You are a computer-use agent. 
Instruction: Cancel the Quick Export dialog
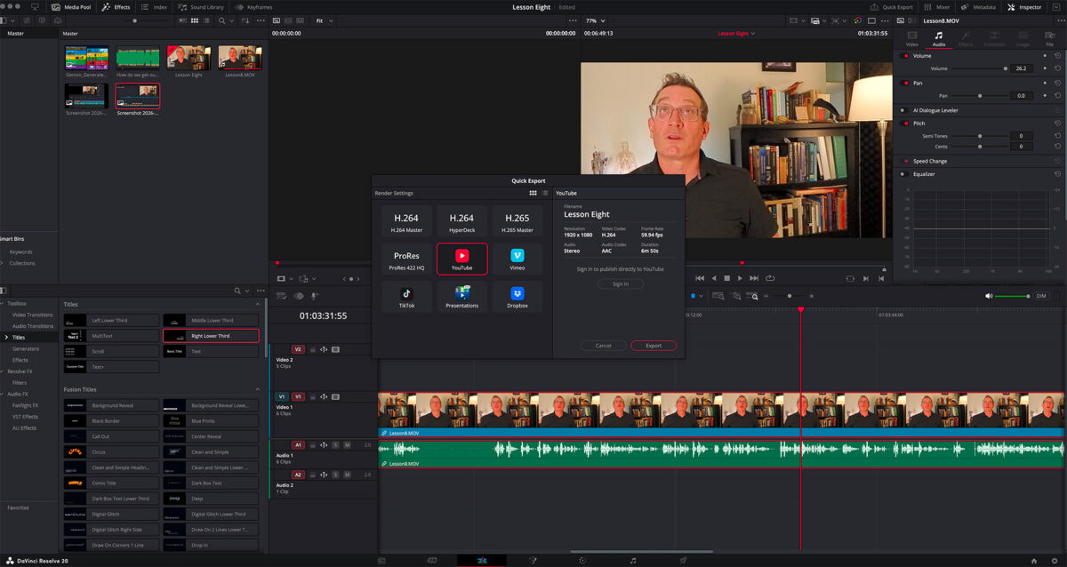point(603,346)
